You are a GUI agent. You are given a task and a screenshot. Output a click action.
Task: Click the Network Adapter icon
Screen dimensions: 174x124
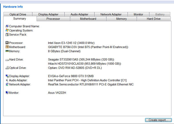tap(7, 84)
